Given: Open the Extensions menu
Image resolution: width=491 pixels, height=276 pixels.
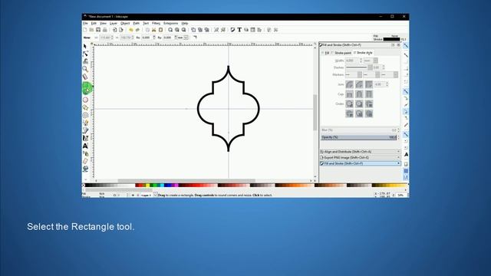Looking at the screenshot, I should click(x=170, y=23).
